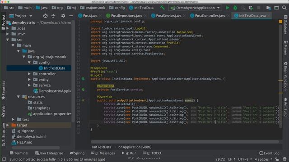Open the Bean Validation side panel
Image resolution: width=289 pixels, height=162 pixels.
pos(285,76)
